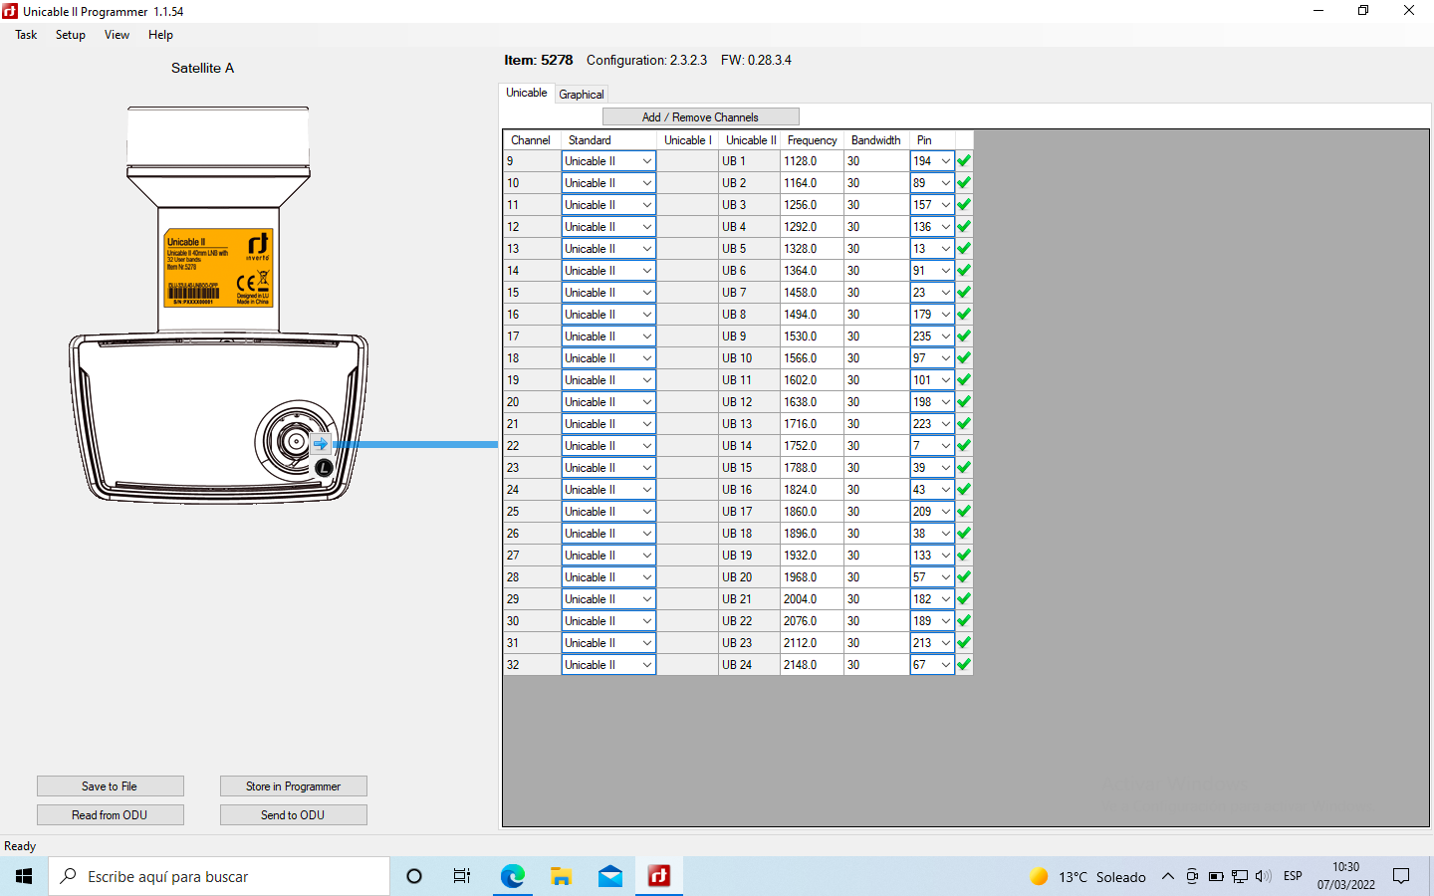Open the Setup menu

pyautogui.click(x=70, y=35)
